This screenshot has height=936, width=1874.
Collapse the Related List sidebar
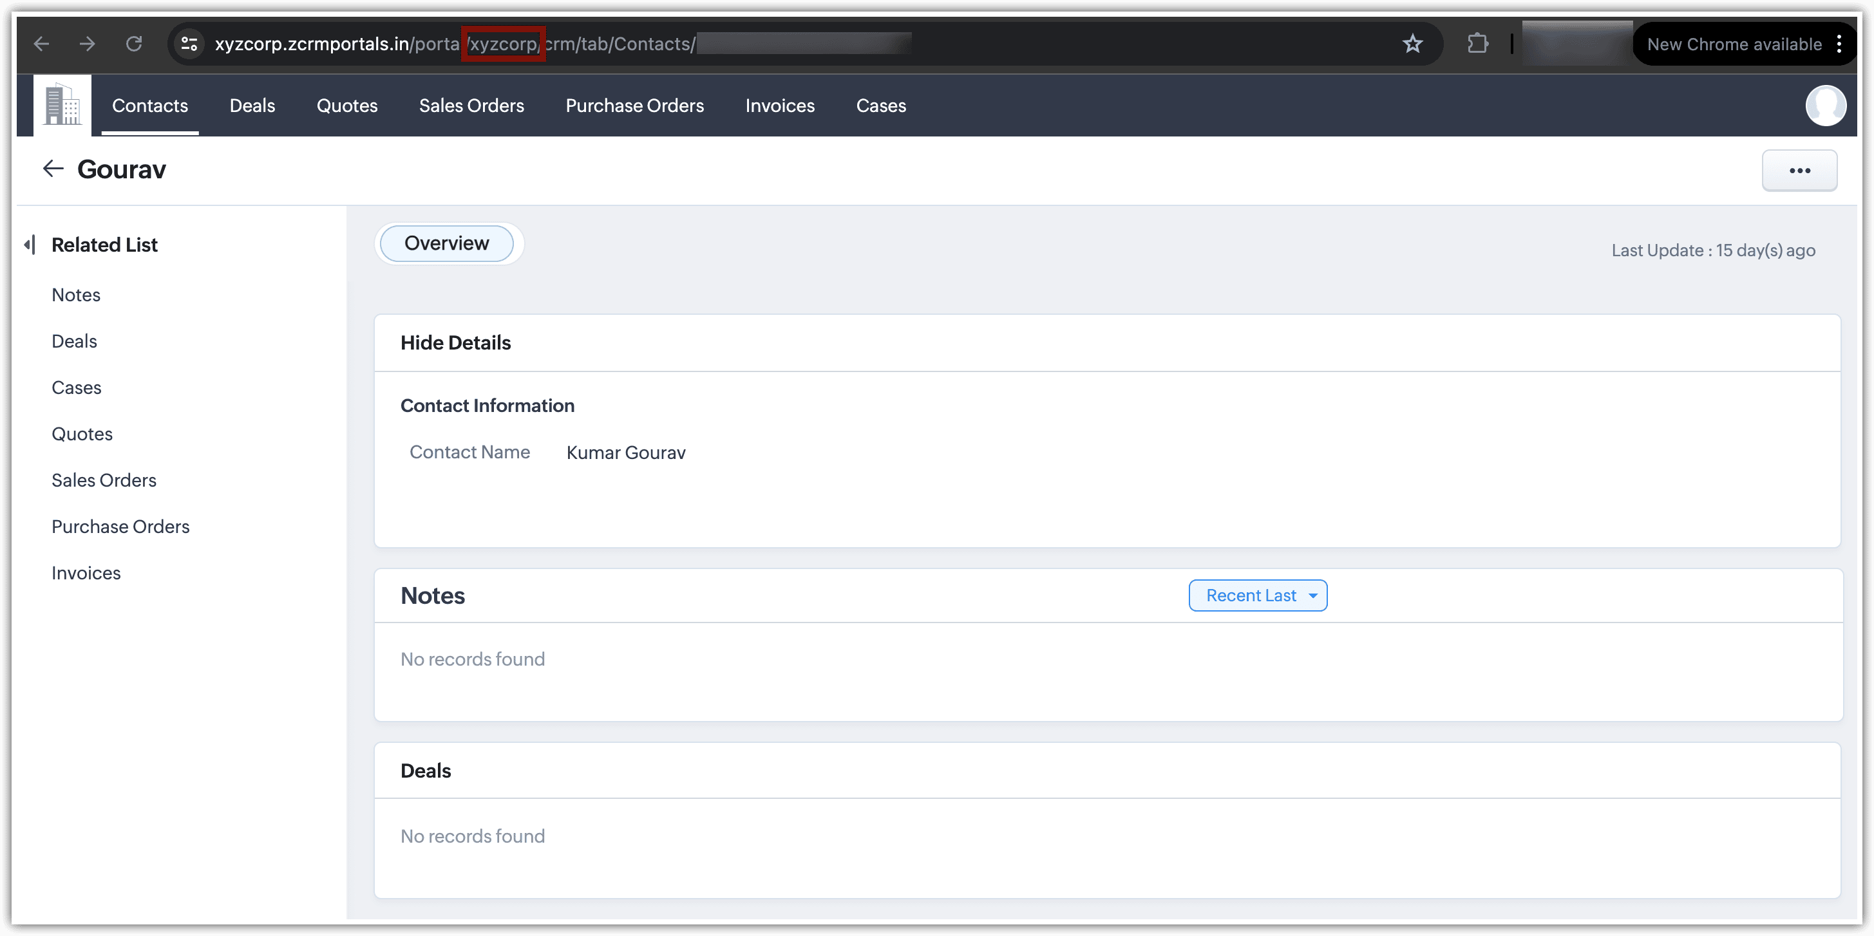30,245
